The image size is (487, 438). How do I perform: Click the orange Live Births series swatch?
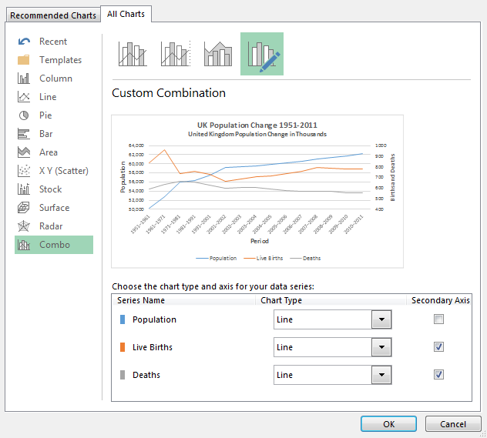123,347
